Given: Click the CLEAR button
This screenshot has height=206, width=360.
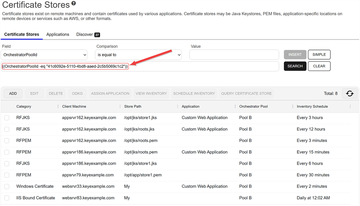Looking at the screenshot, I should 319,66.
